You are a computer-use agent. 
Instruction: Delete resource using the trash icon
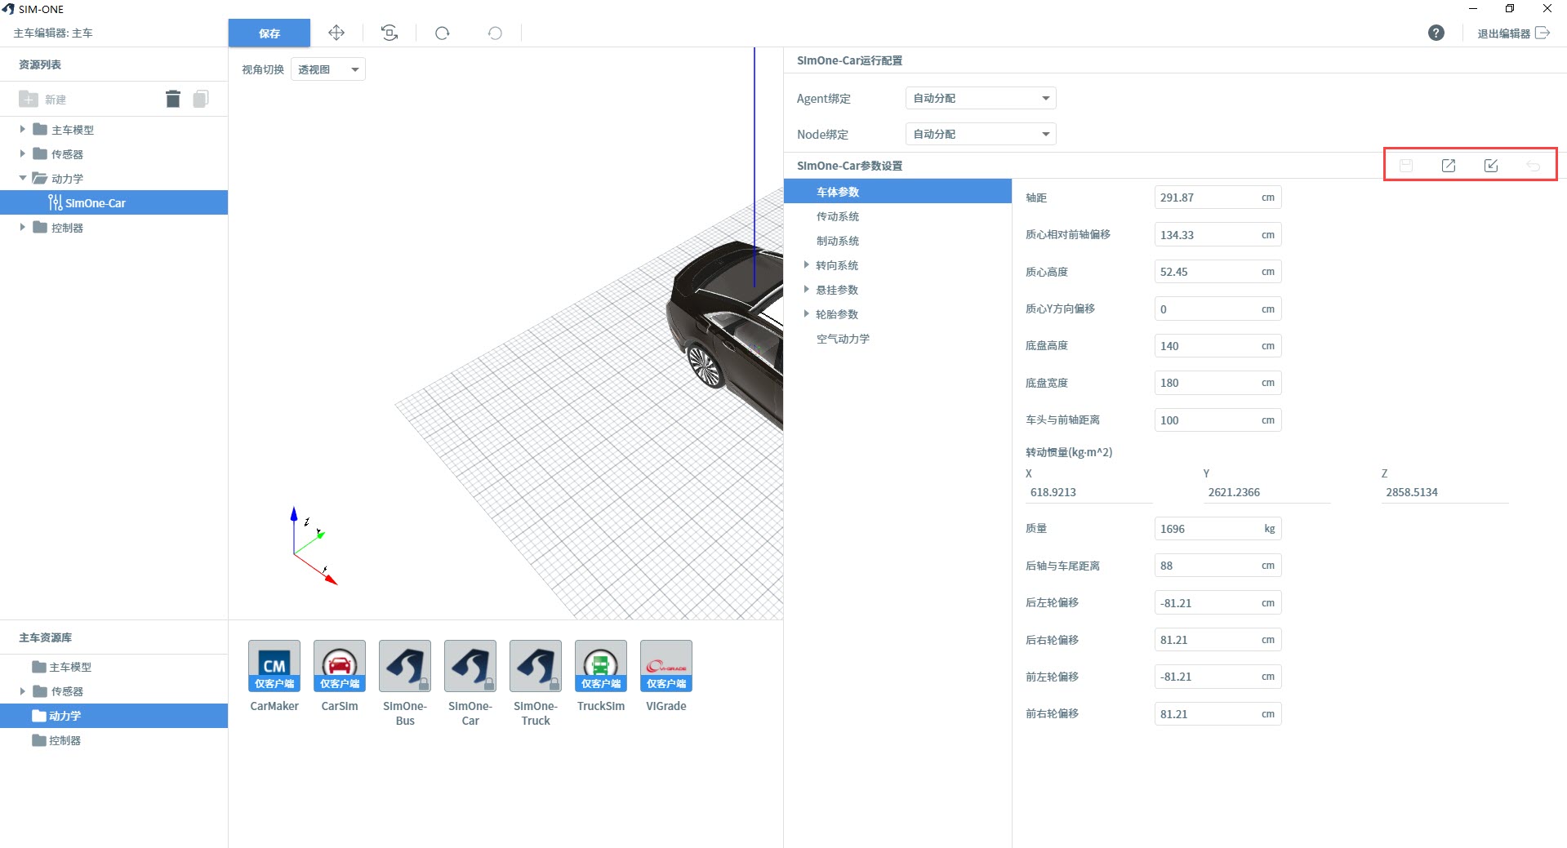(x=172, y=100)
